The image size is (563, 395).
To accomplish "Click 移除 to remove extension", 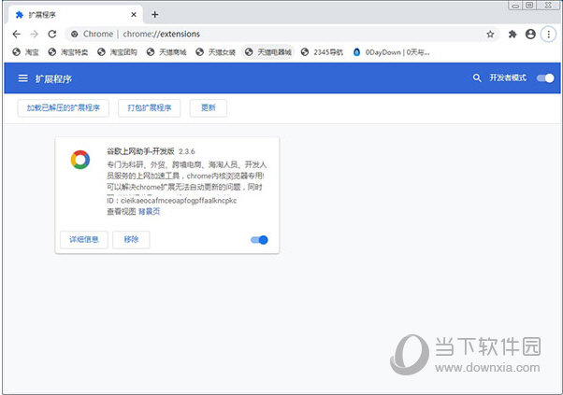I will pyautogui.click(x=131, y=239).
